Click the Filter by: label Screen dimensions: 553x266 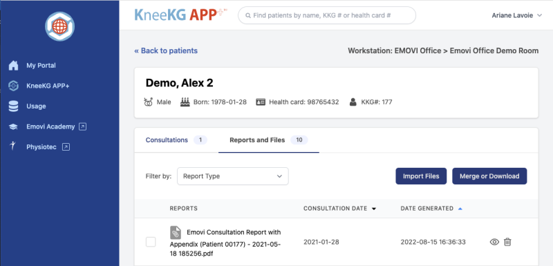158,176
